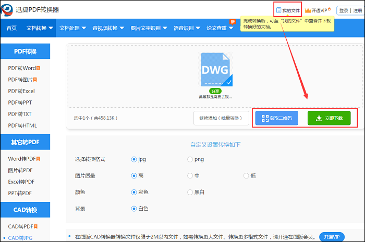Image resolution: width=365 pixels, height=242 pixels.
Task: Click 登录 link at top right
Action: pos(344,10)
